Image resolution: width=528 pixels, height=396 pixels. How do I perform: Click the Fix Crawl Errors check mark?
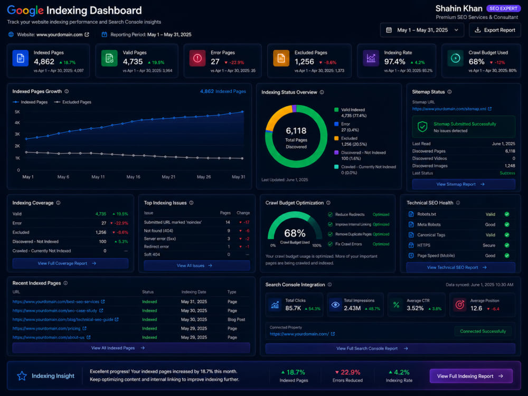point(331,244)
